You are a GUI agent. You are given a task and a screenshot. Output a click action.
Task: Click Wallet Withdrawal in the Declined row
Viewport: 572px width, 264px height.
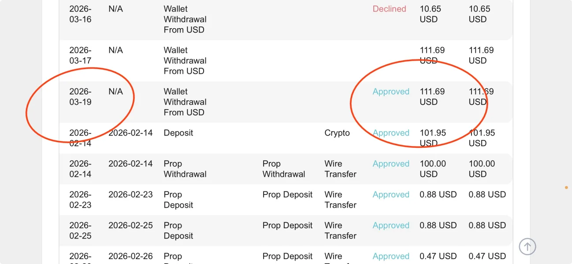click(185, 19)
